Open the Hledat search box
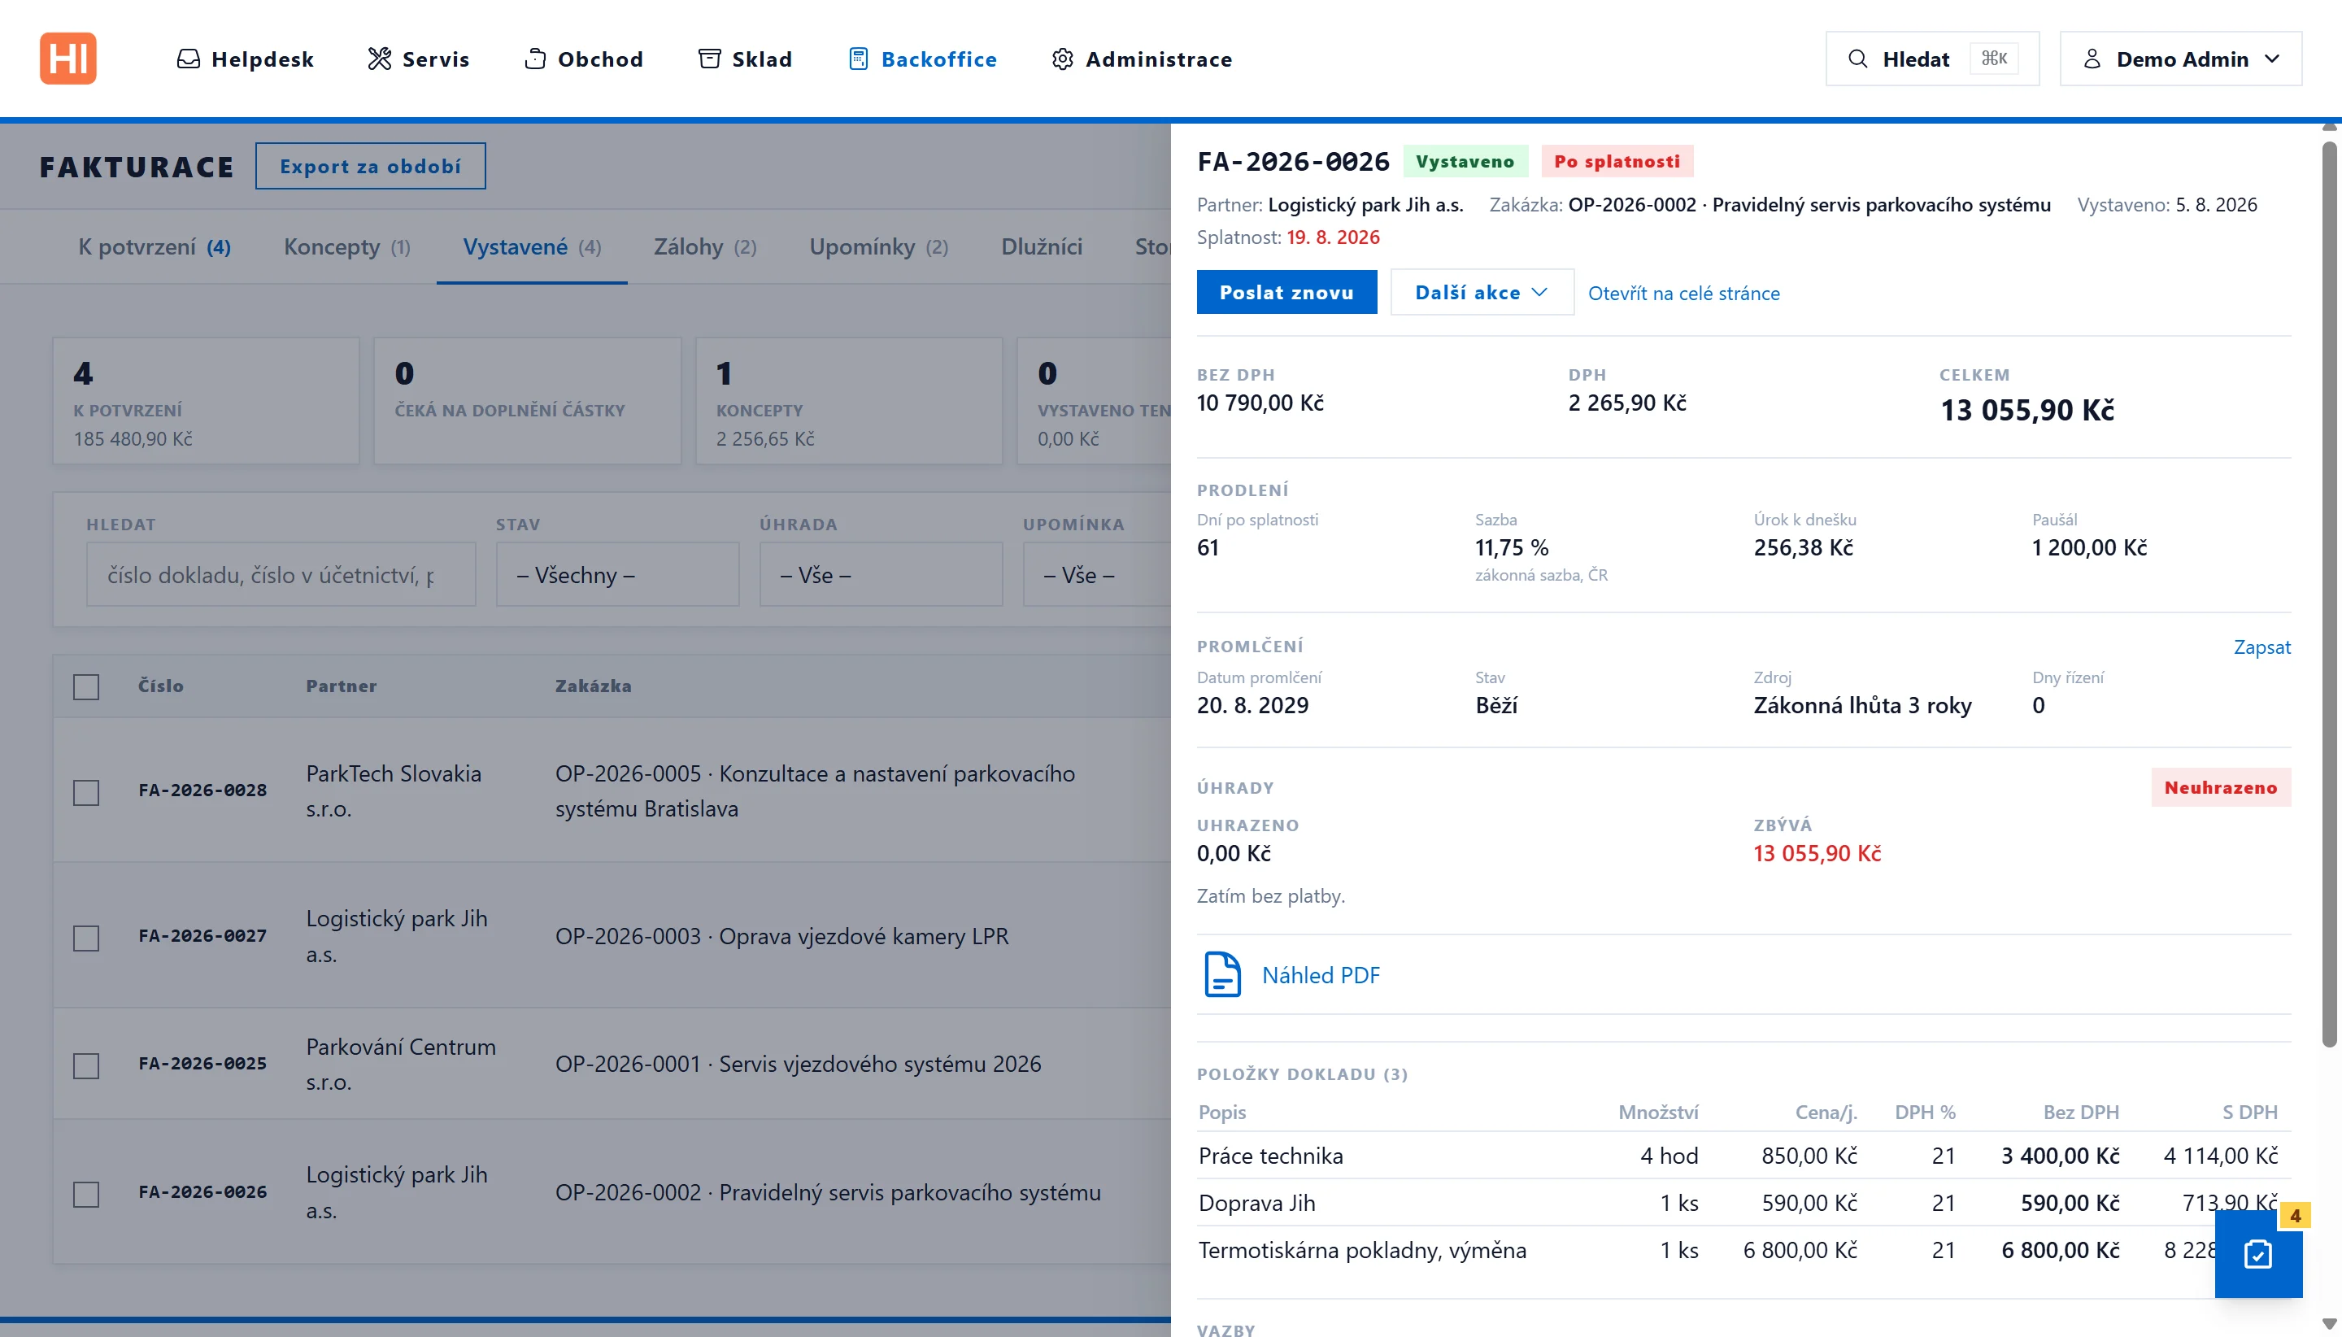 [x=1931, y=59]
